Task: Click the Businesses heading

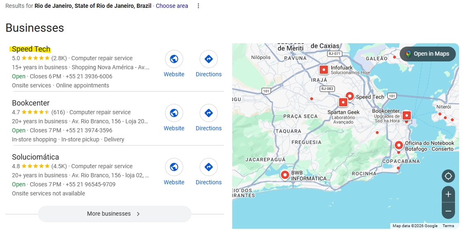Action: click(x=35, y=28)
